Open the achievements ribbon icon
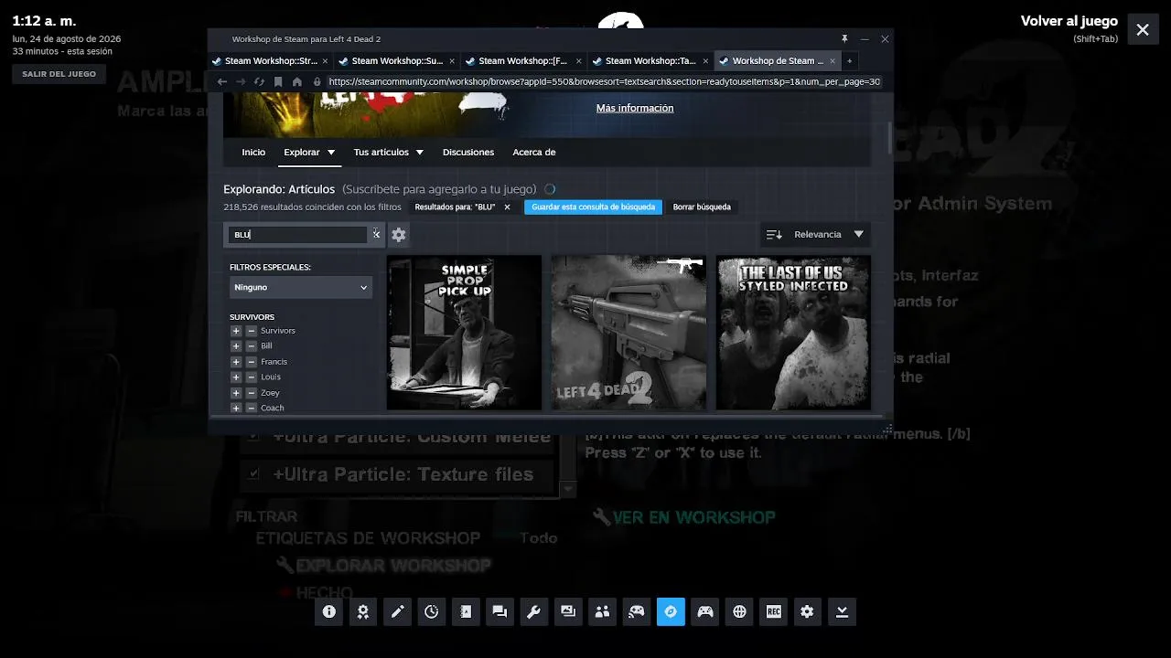This screenshot has height=658, width=1171. coord(363,611)
